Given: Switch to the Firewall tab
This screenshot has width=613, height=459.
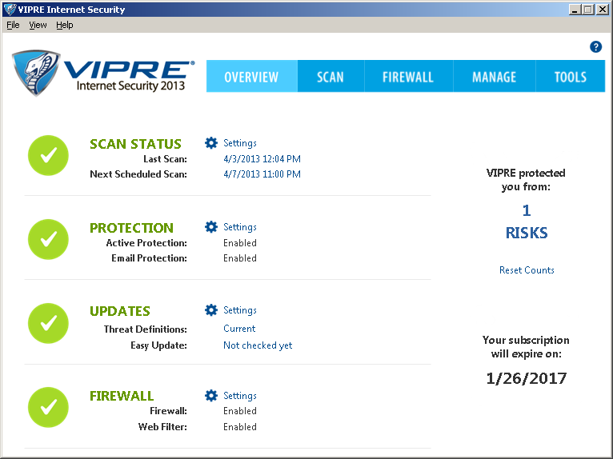Looking at the screenshot, I should (x=407, y=77).
